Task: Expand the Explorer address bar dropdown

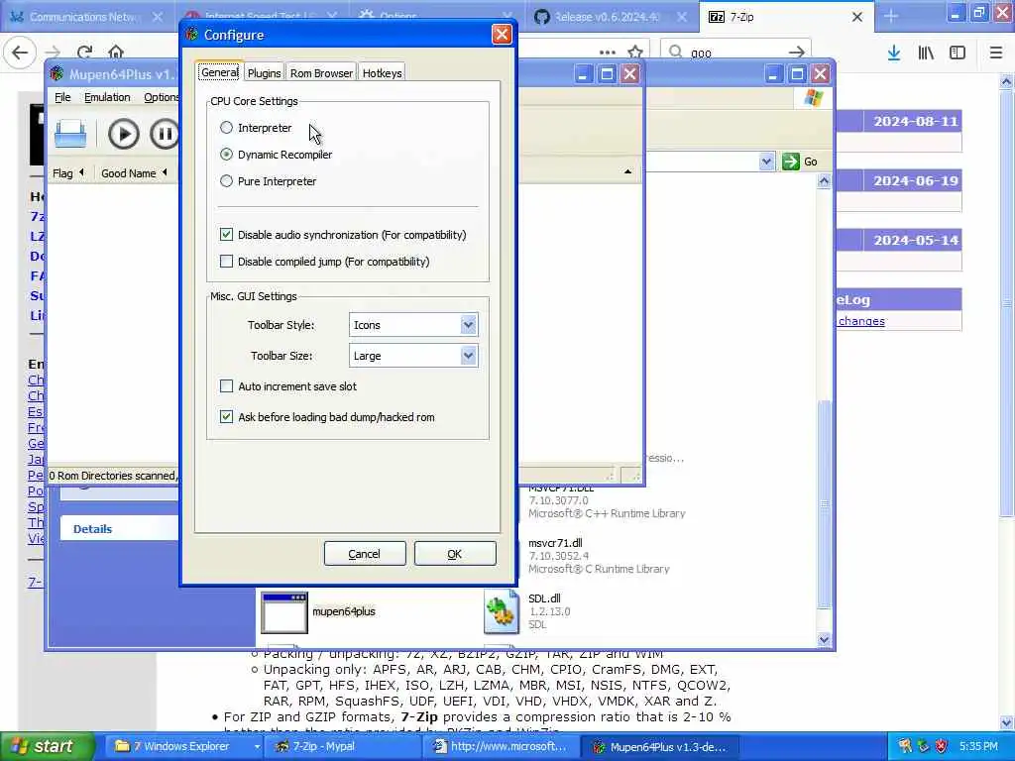Action: pos(766,162)
